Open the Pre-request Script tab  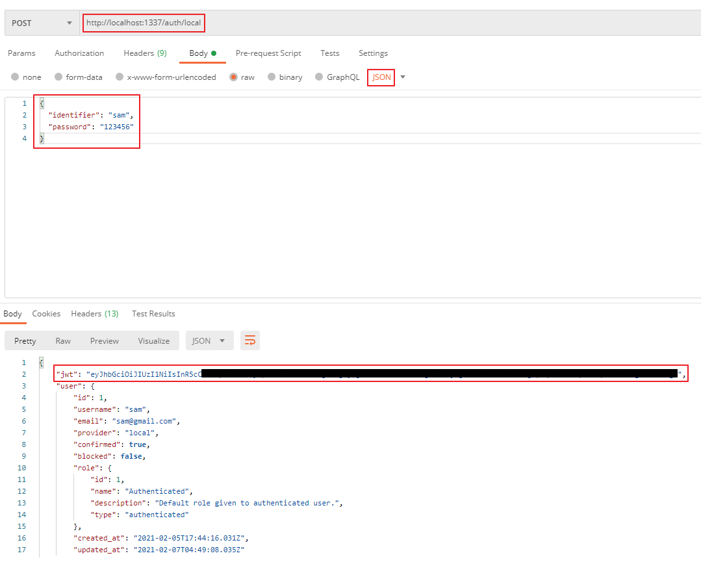pos(268,53)
